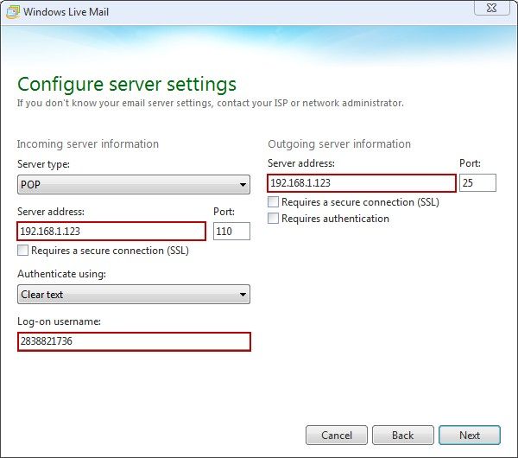Click the Log-on username label
This screenshot has width=518, height=458.
[59, 321]
